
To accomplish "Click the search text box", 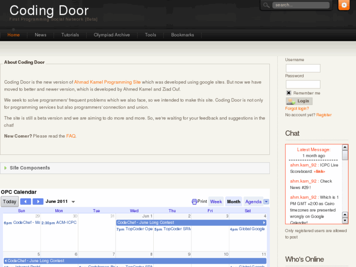I will pos(301,5).
